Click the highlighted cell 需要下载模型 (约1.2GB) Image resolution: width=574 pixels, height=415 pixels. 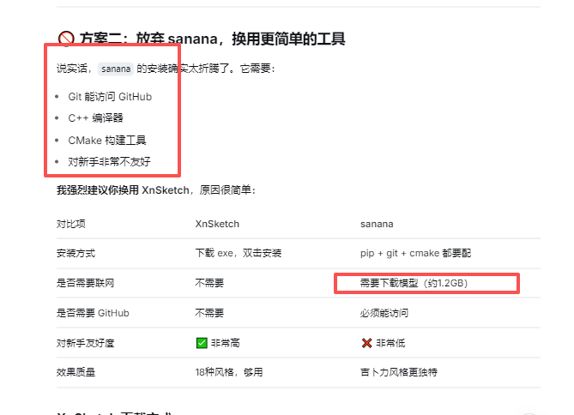(414, 283)
